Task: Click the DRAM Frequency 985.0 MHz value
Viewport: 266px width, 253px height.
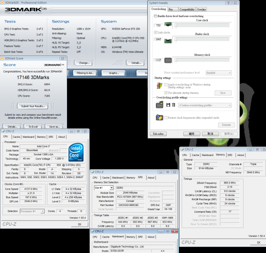Action: 230,183
